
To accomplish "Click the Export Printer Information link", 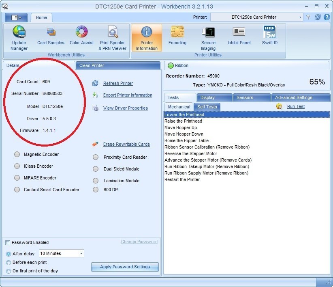I will point(128,95).
